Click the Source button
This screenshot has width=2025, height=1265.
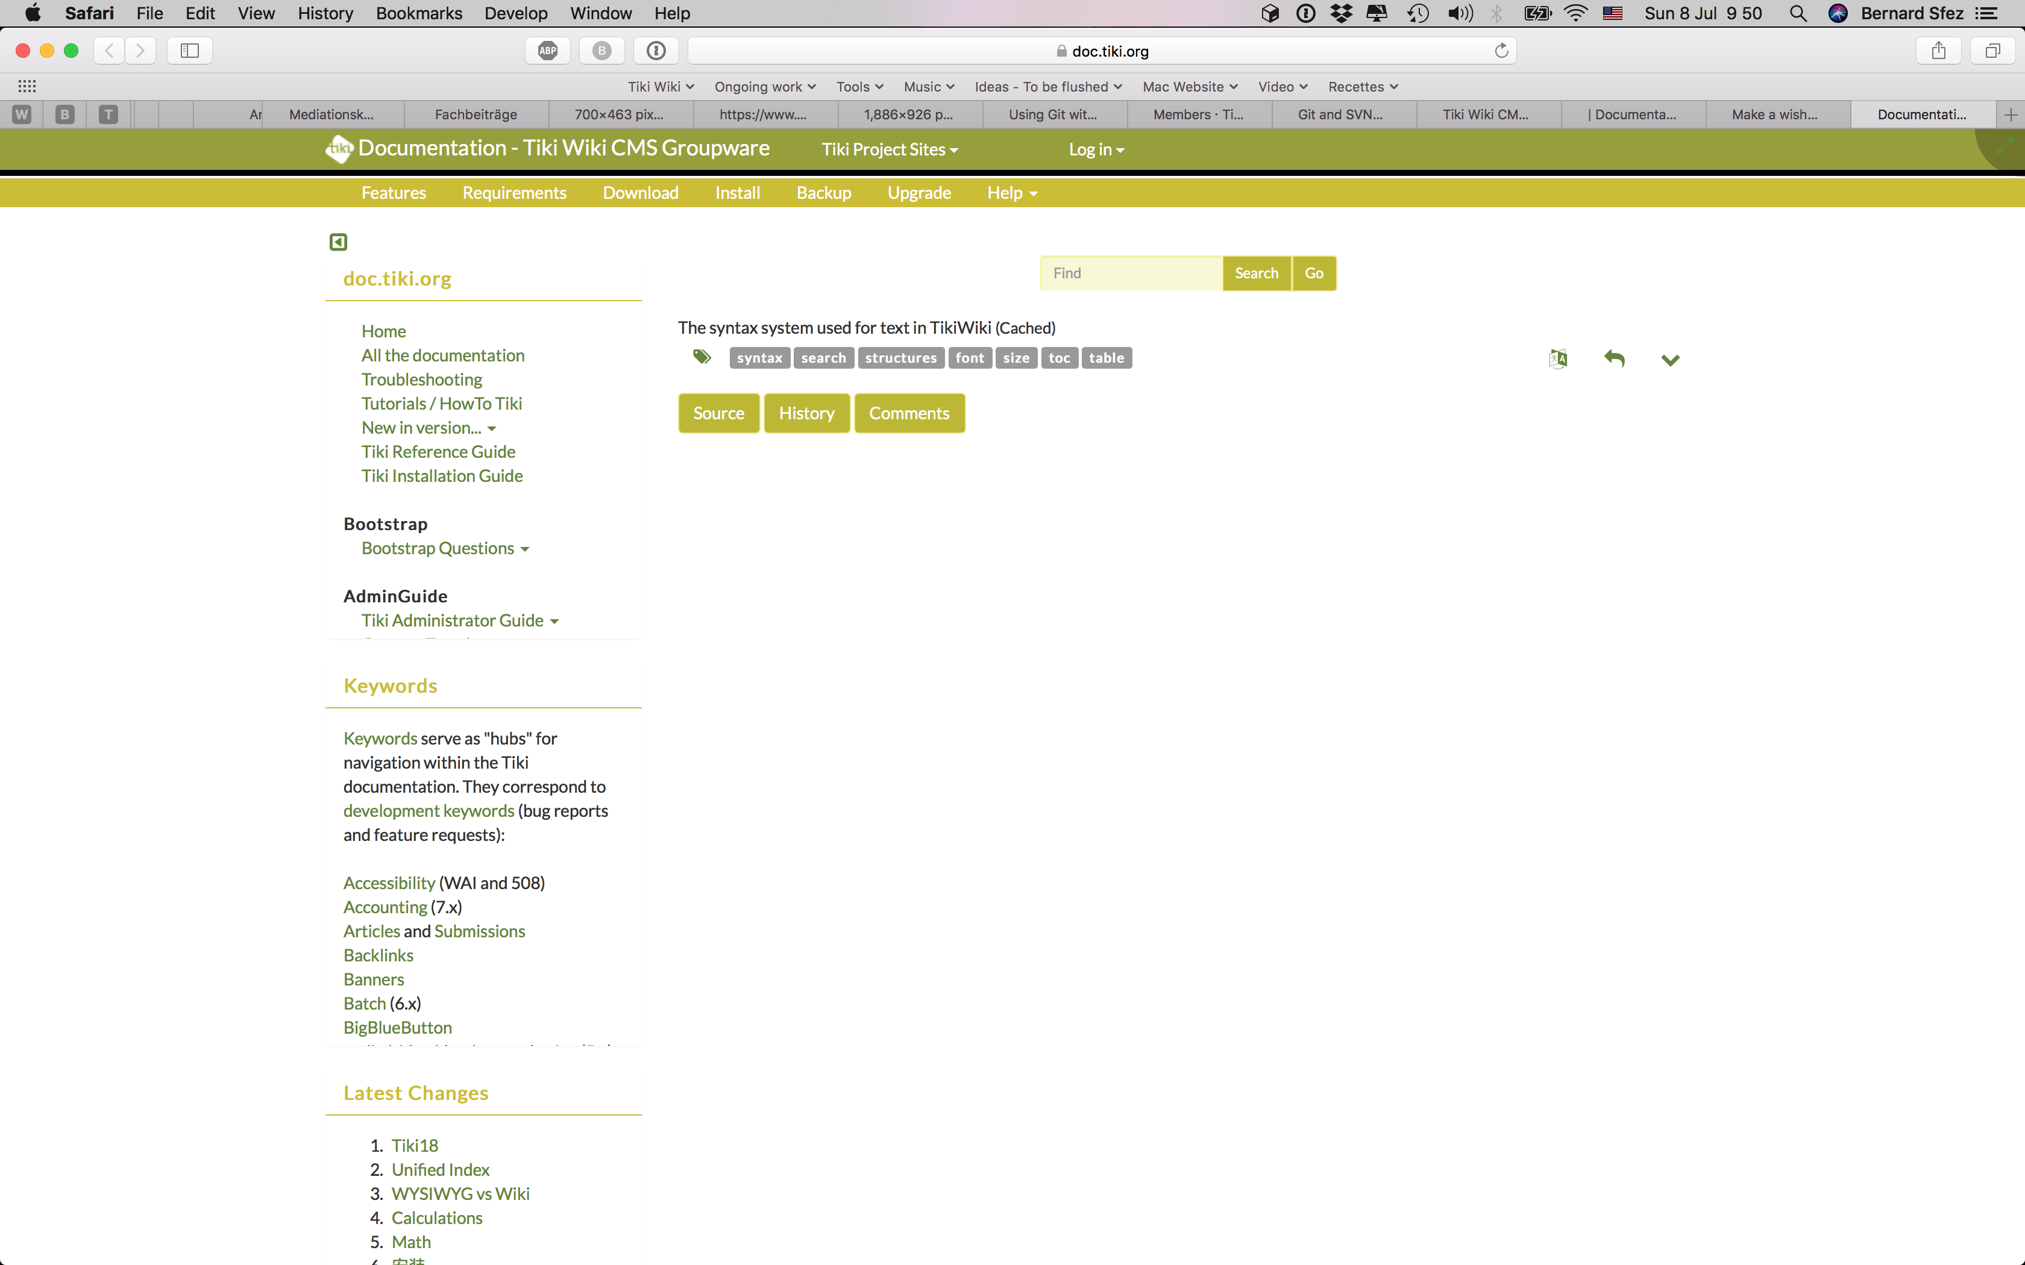(x=719, y=413)
